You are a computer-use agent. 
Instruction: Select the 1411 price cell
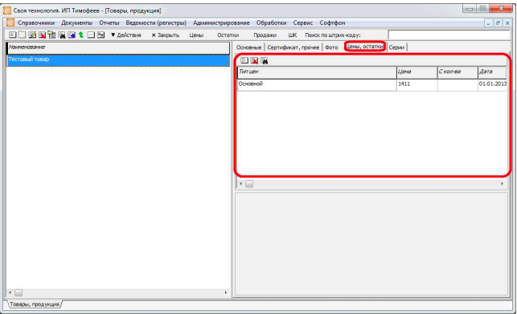416,84
